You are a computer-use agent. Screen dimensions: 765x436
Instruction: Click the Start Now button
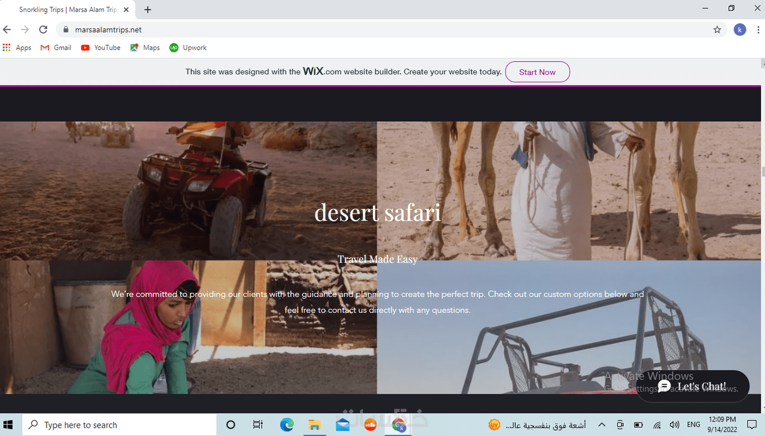click(537, 72)
